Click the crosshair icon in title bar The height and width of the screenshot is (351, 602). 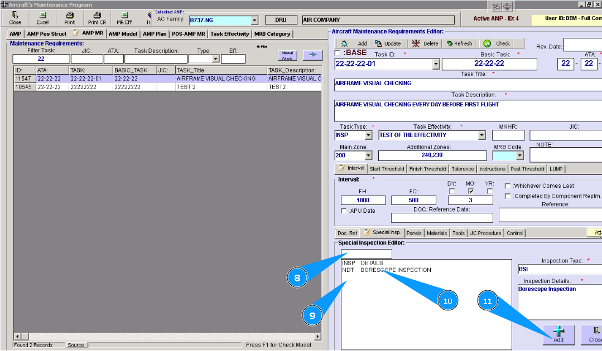point(507,7)
